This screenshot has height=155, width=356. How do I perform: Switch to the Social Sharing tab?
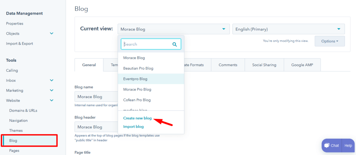pos(264,65)
